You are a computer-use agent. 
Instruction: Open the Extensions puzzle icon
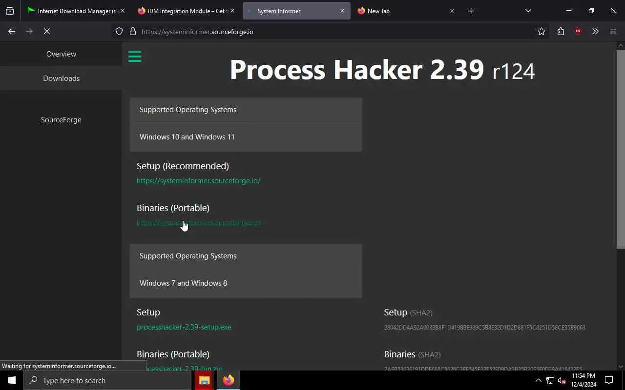click(x=561, y=31)
